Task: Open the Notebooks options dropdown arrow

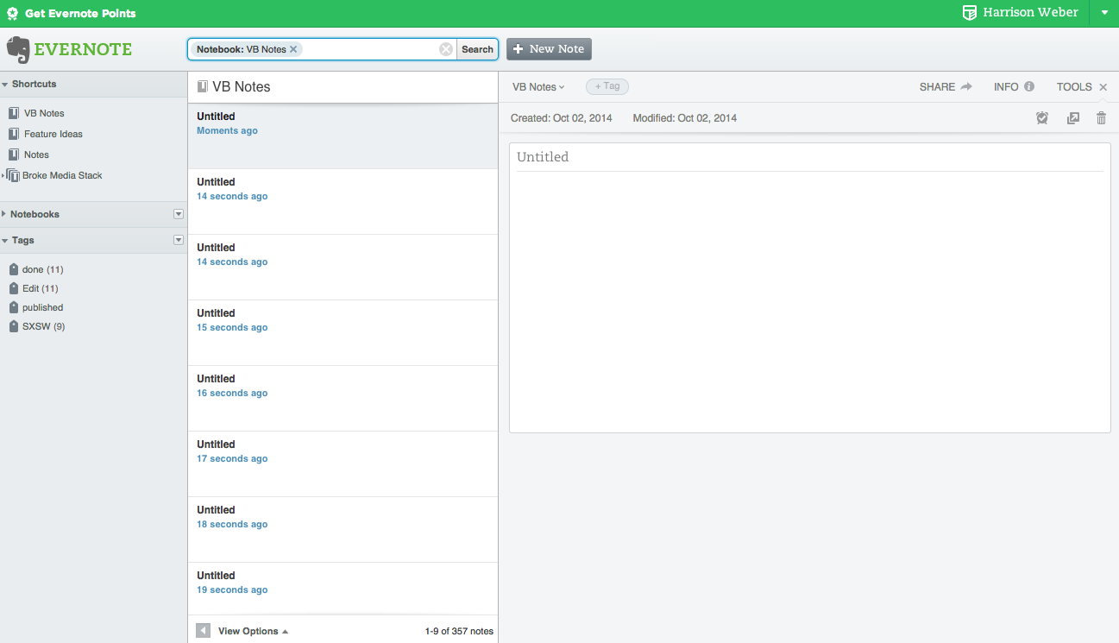Action: tap(179, 214)
